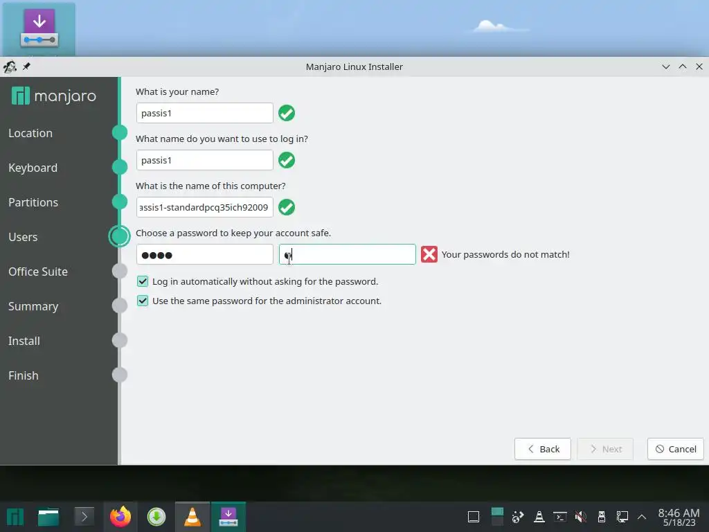Cancel the installation
The width and height of the screenshot is (709, 532).
(x=676, y=449)
